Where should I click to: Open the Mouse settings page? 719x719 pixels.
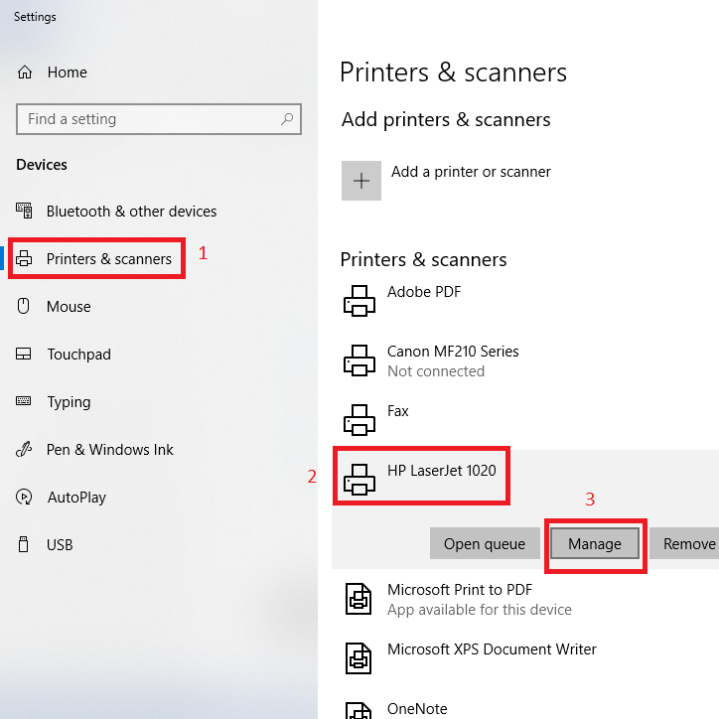tap(69, 307)
